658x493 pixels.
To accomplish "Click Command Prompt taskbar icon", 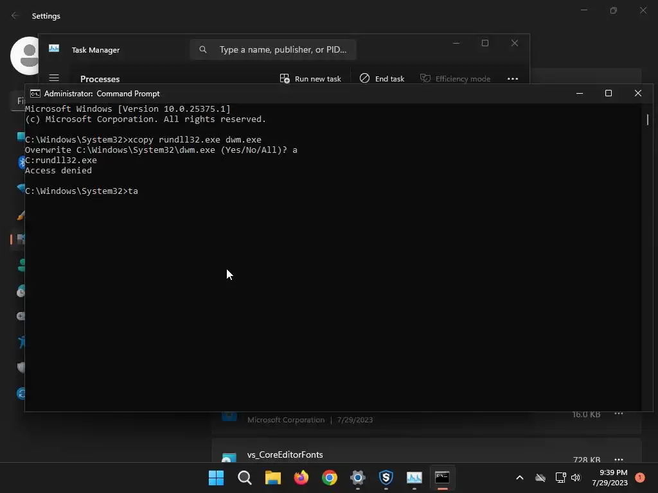I will pos(442,478).
